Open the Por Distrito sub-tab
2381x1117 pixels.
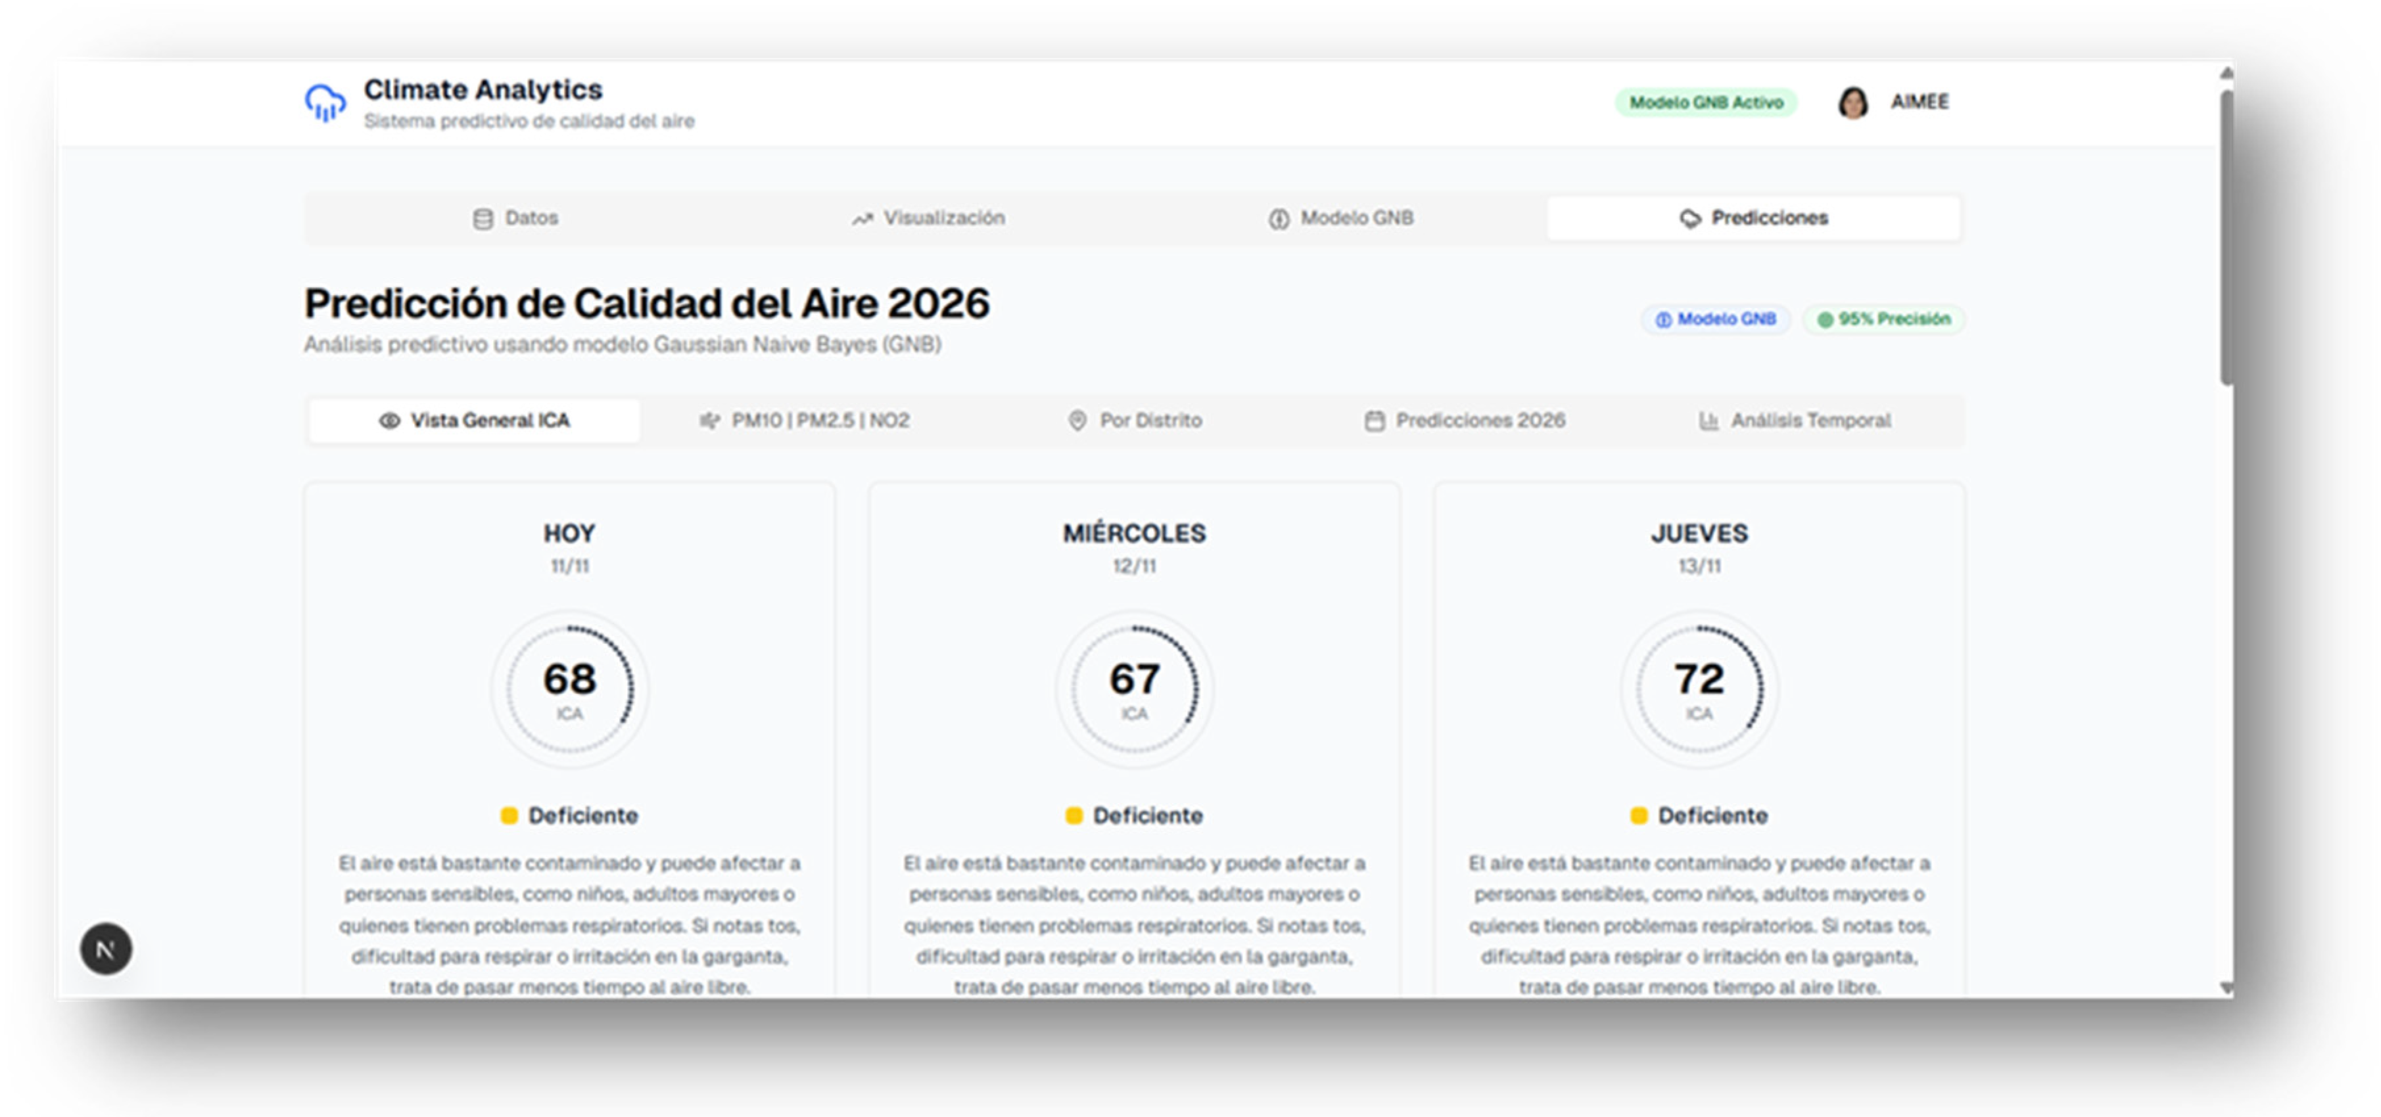[x=1134, y=421]
